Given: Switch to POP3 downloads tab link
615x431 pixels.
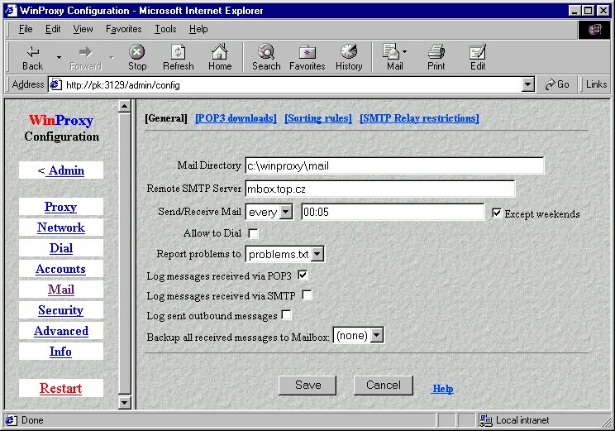Looking at the screenshot, I should tap(236, 118).
